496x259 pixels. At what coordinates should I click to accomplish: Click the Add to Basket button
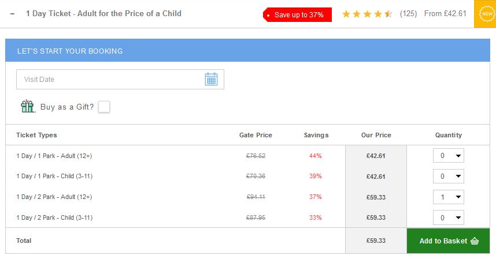click(x=448, y=241)
